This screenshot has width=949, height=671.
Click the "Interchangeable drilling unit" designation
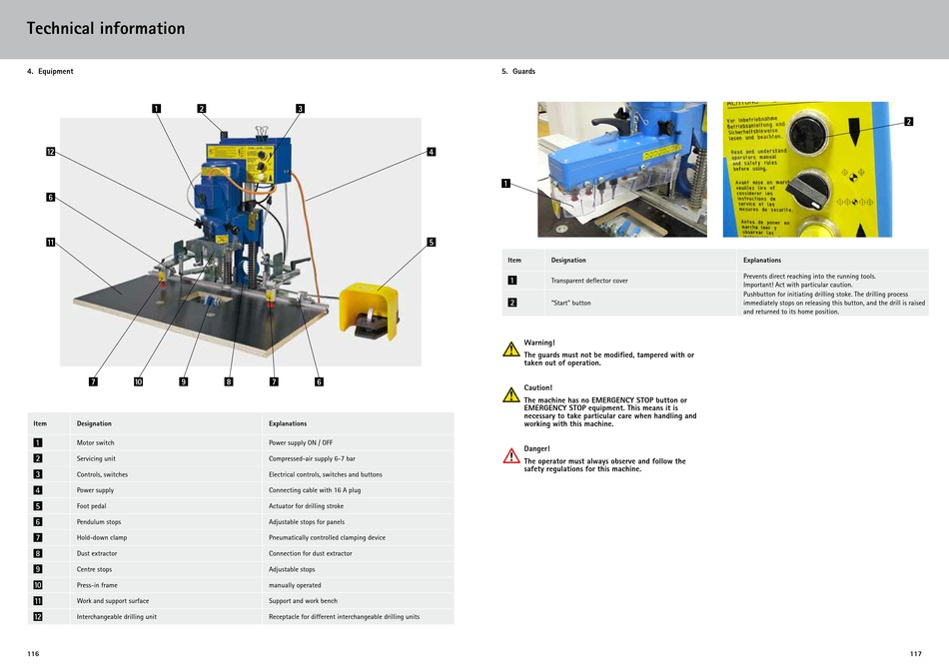pos(116,616)
